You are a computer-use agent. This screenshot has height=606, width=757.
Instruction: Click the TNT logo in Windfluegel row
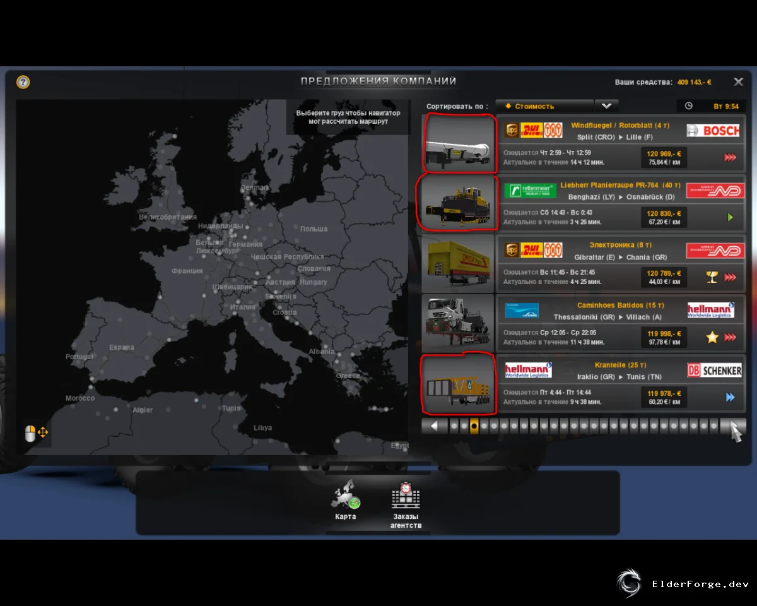[x=553, y=130]
